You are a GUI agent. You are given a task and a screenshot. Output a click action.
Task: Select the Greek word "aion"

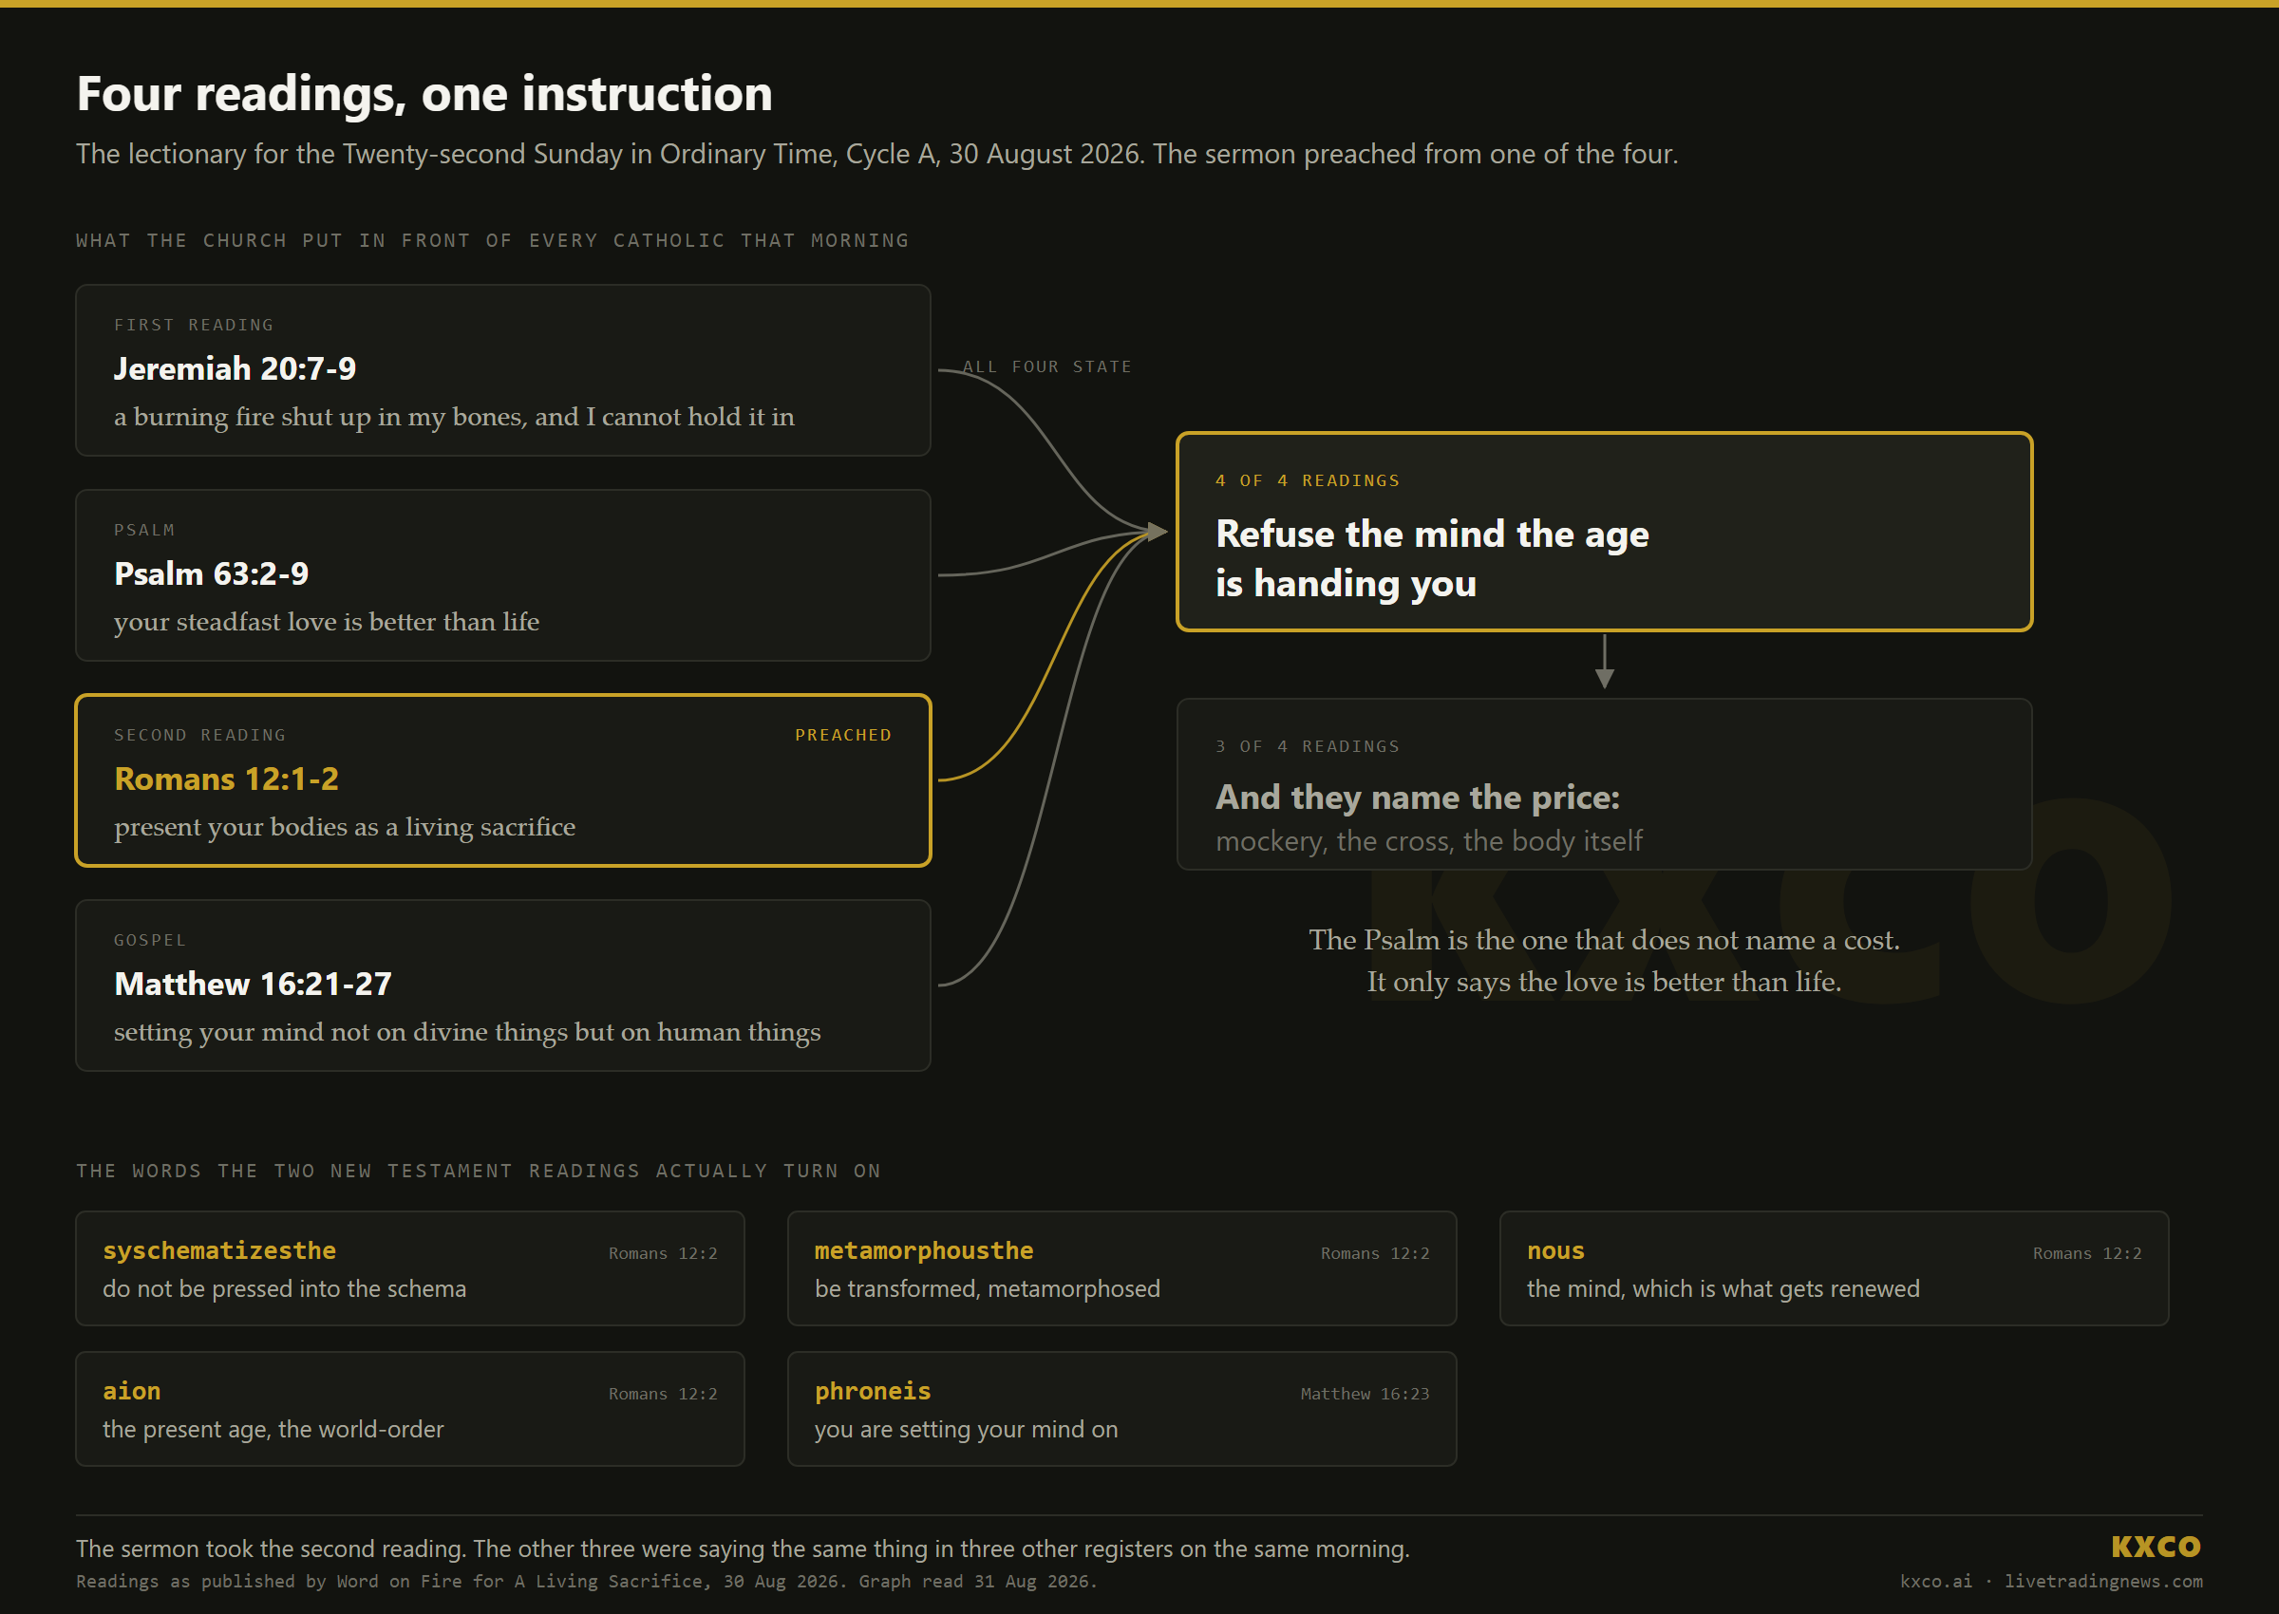tap(132, 1390)
